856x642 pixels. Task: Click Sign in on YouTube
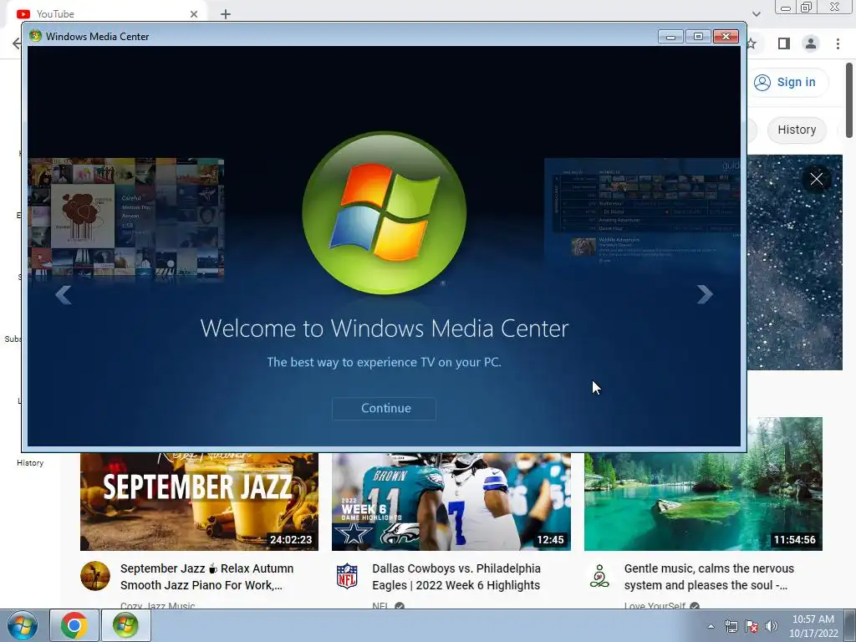[787, 82]
